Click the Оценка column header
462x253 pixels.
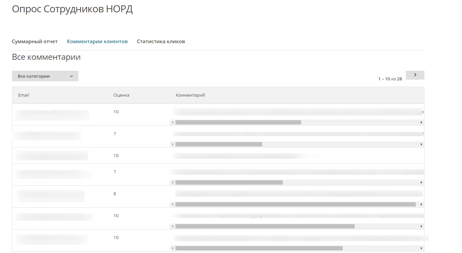coord(121,95)
